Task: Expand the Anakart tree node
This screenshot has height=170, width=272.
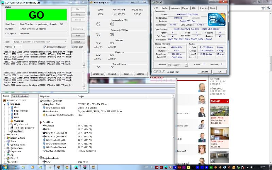Action: click(5, 135)
